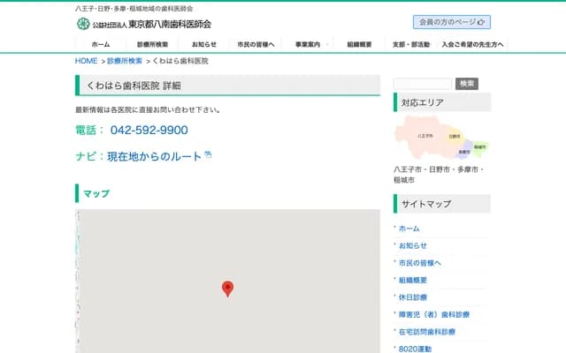This screenshot has height=353, width=566.
Task: Click the HOME breadcrumb link
Action: pos(86,62)
